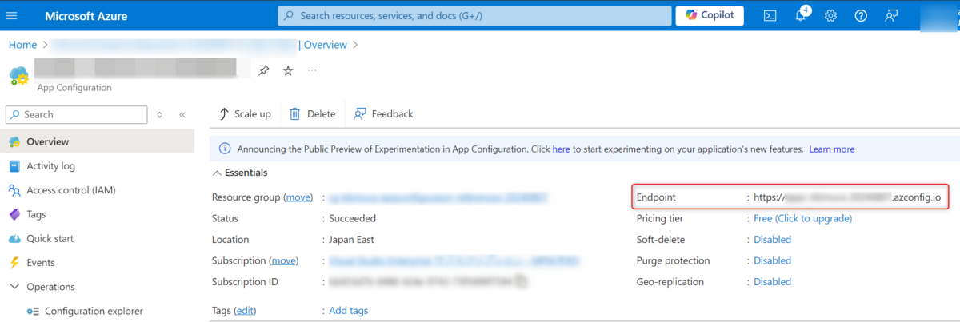Screen dimensions: 960x322
Task: Add the resource to favorites star
Action: [288, 70]
